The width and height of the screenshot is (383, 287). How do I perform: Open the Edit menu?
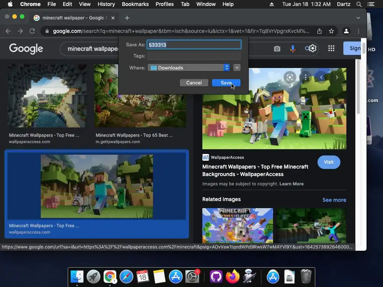(67, 4)
